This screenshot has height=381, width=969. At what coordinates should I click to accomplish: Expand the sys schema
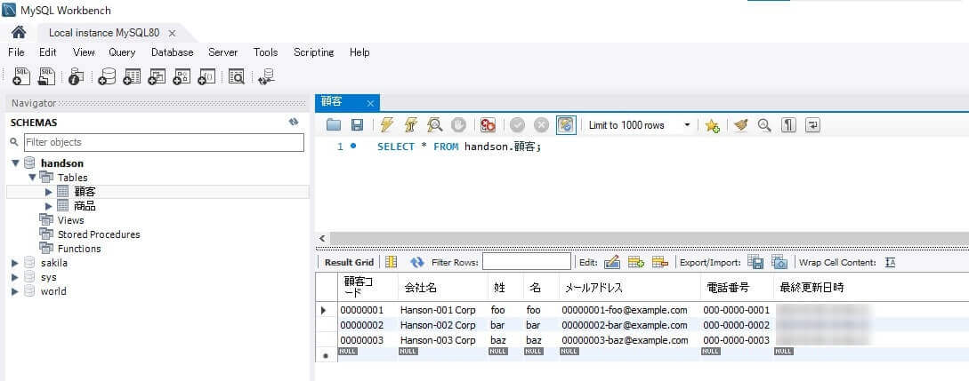(x=15, y=277)
